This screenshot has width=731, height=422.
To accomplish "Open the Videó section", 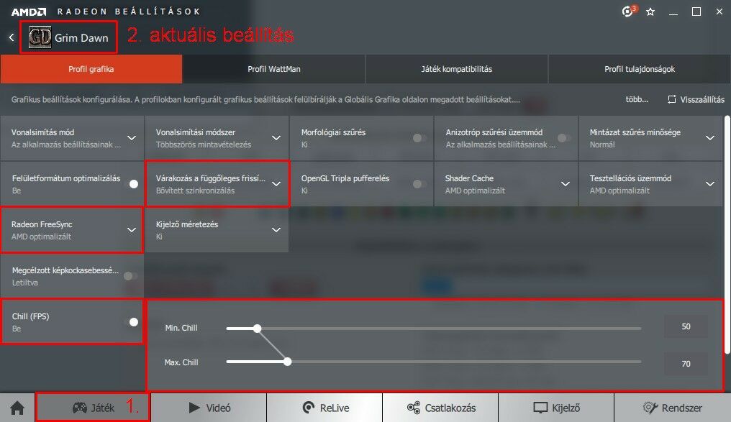I will click(x=209, y=408).
